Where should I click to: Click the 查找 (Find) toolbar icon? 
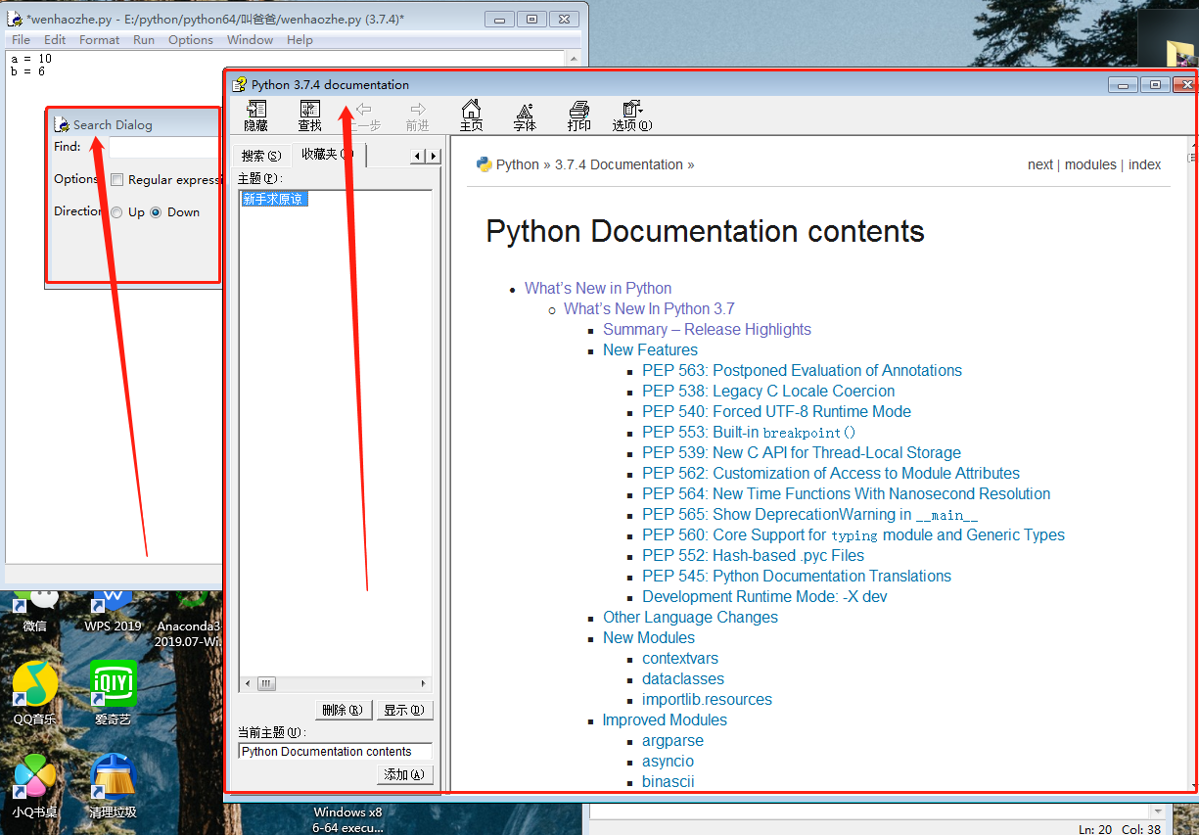[x=309, y=115]
